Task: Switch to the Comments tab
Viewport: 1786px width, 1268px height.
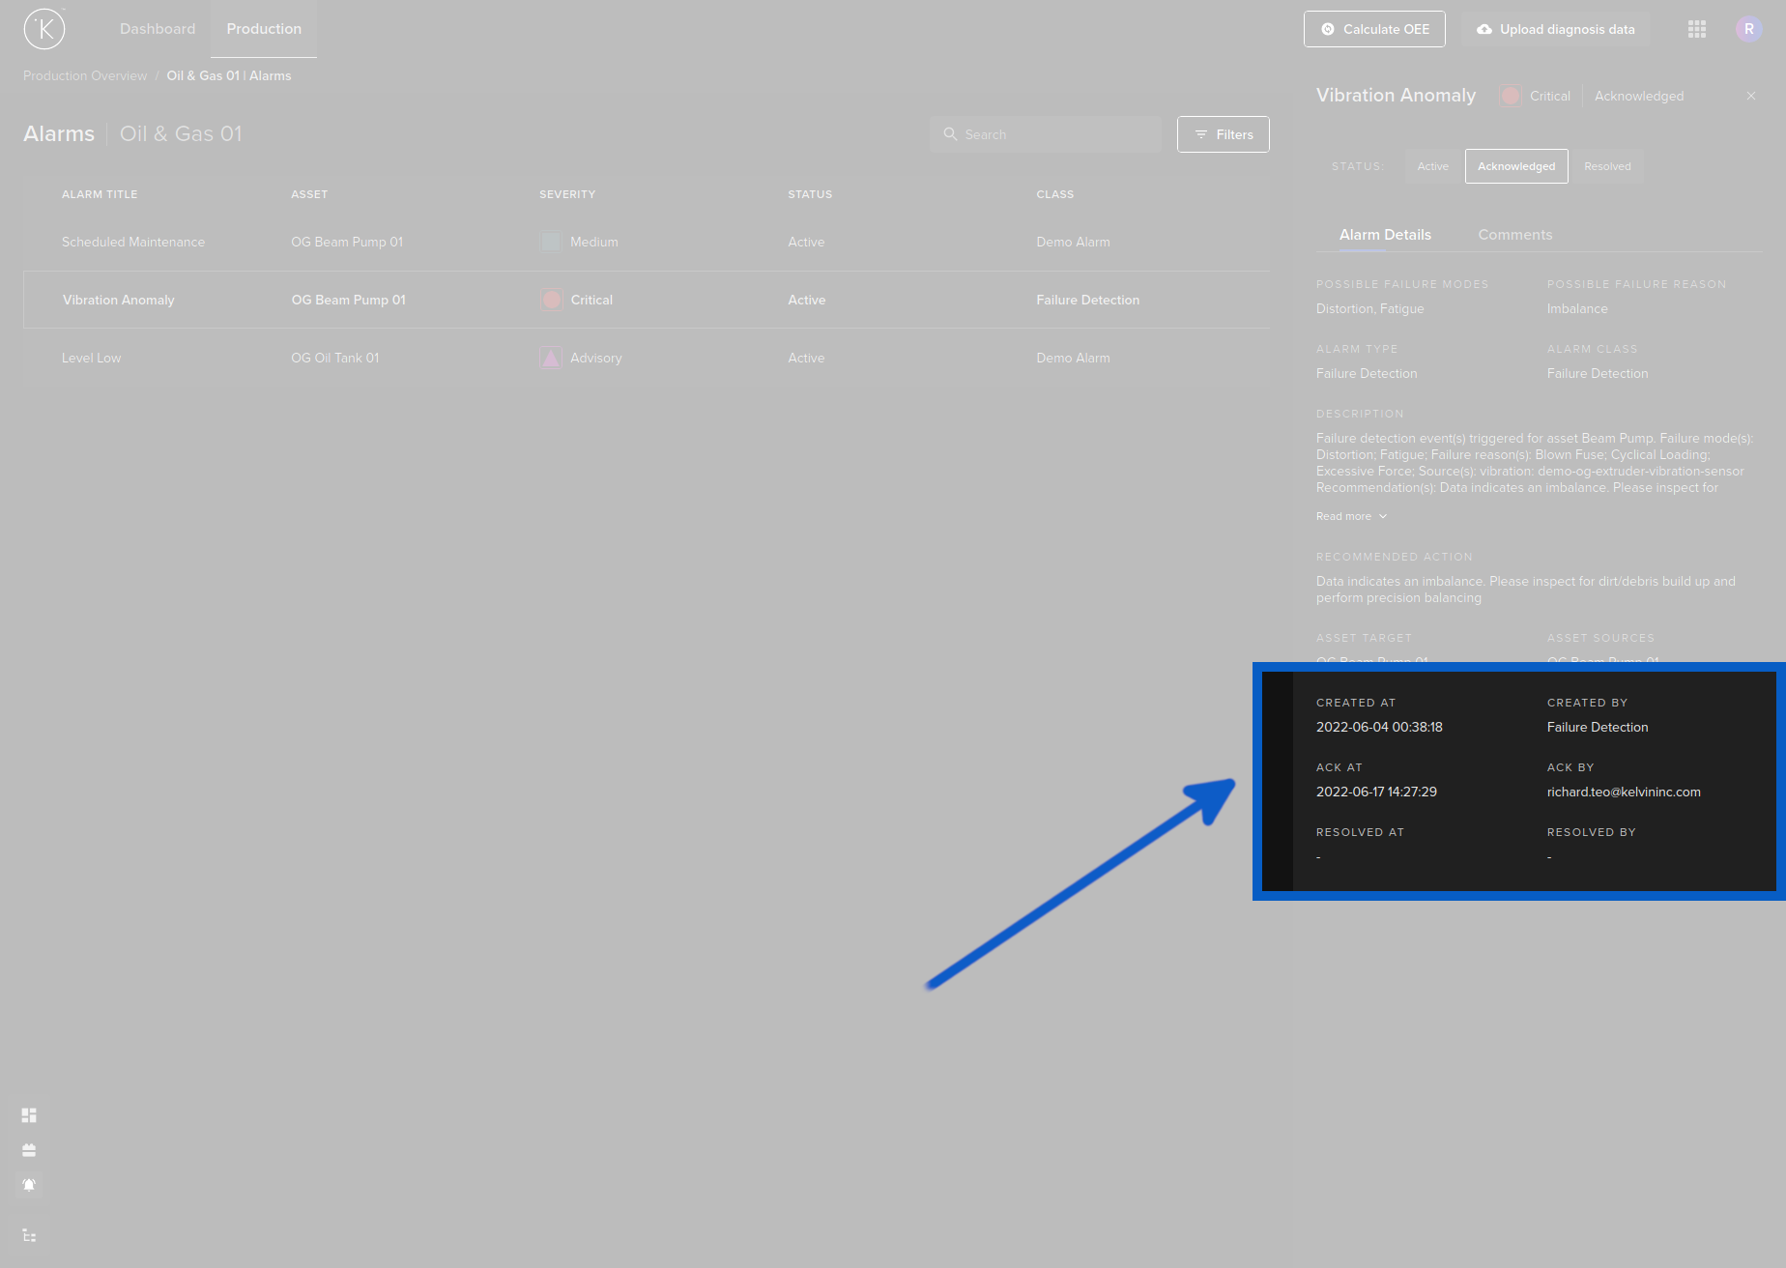Action: 1514,235
